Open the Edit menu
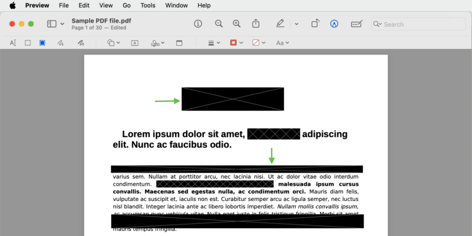The height and width of the screenshot is (236, 472). click(84, 6)
